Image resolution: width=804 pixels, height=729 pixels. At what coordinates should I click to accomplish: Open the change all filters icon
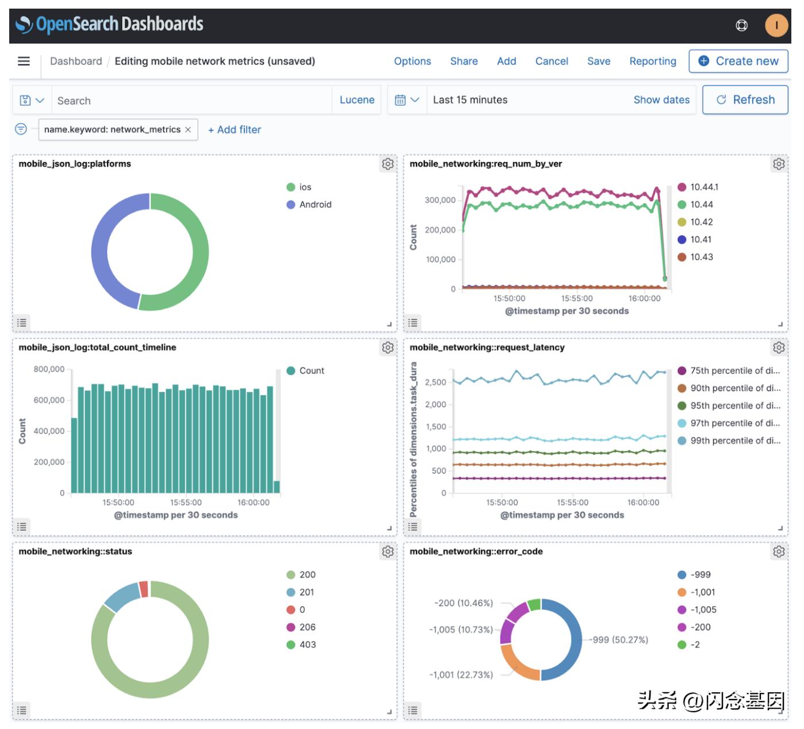21,129
